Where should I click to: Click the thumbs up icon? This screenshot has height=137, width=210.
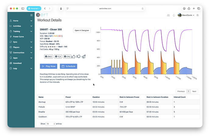coord(74,56)
